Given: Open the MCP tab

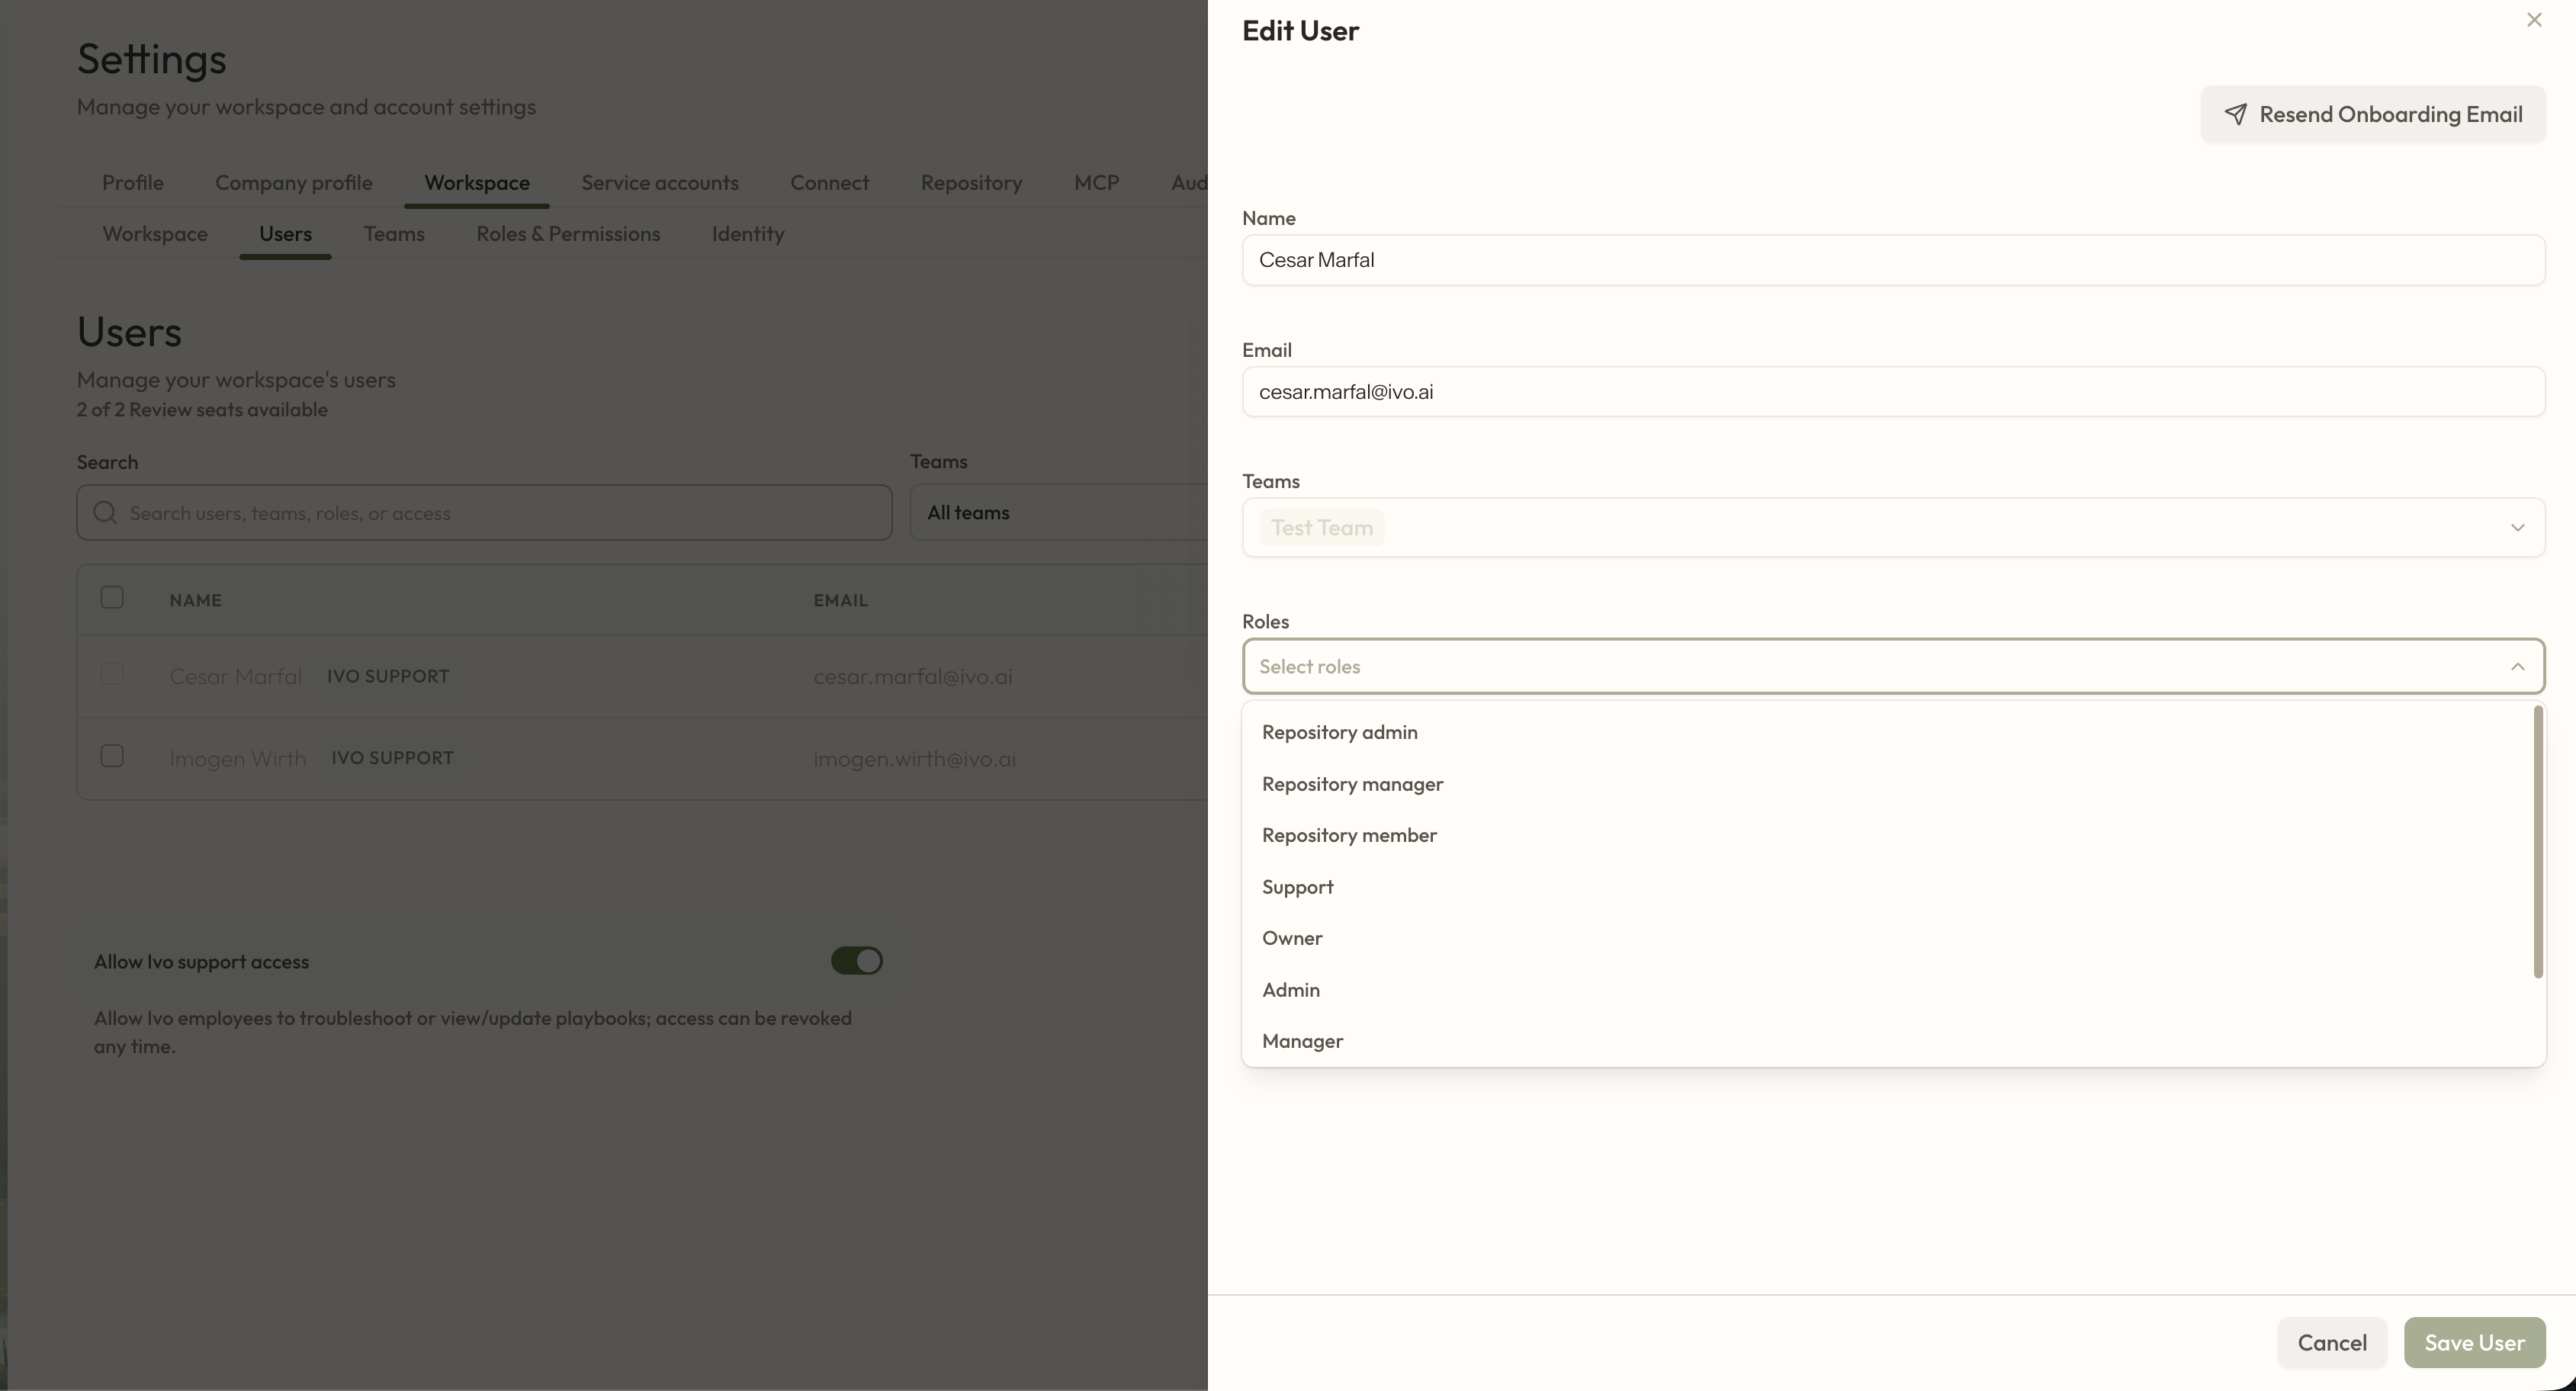Looking at the screenshot, I should pos(1096,183).
